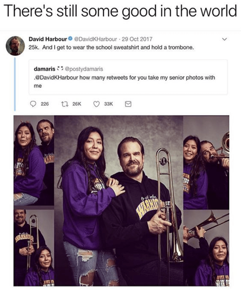Open the top-right trombone-playing photo
Viewport: 241px width, 293px height.
pos(206,162)
